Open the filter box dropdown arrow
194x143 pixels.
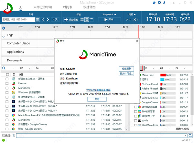(x=186, y=136)
